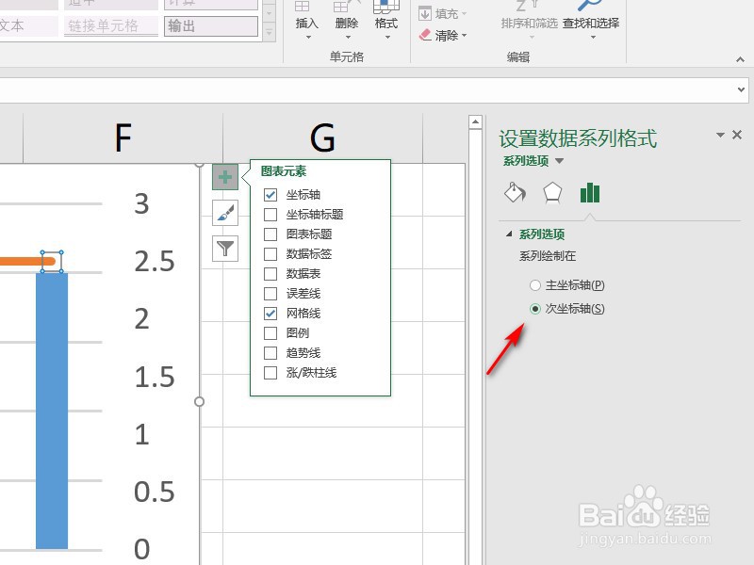Select the 系列选项 bar chart icon

(x=591, y=192)
